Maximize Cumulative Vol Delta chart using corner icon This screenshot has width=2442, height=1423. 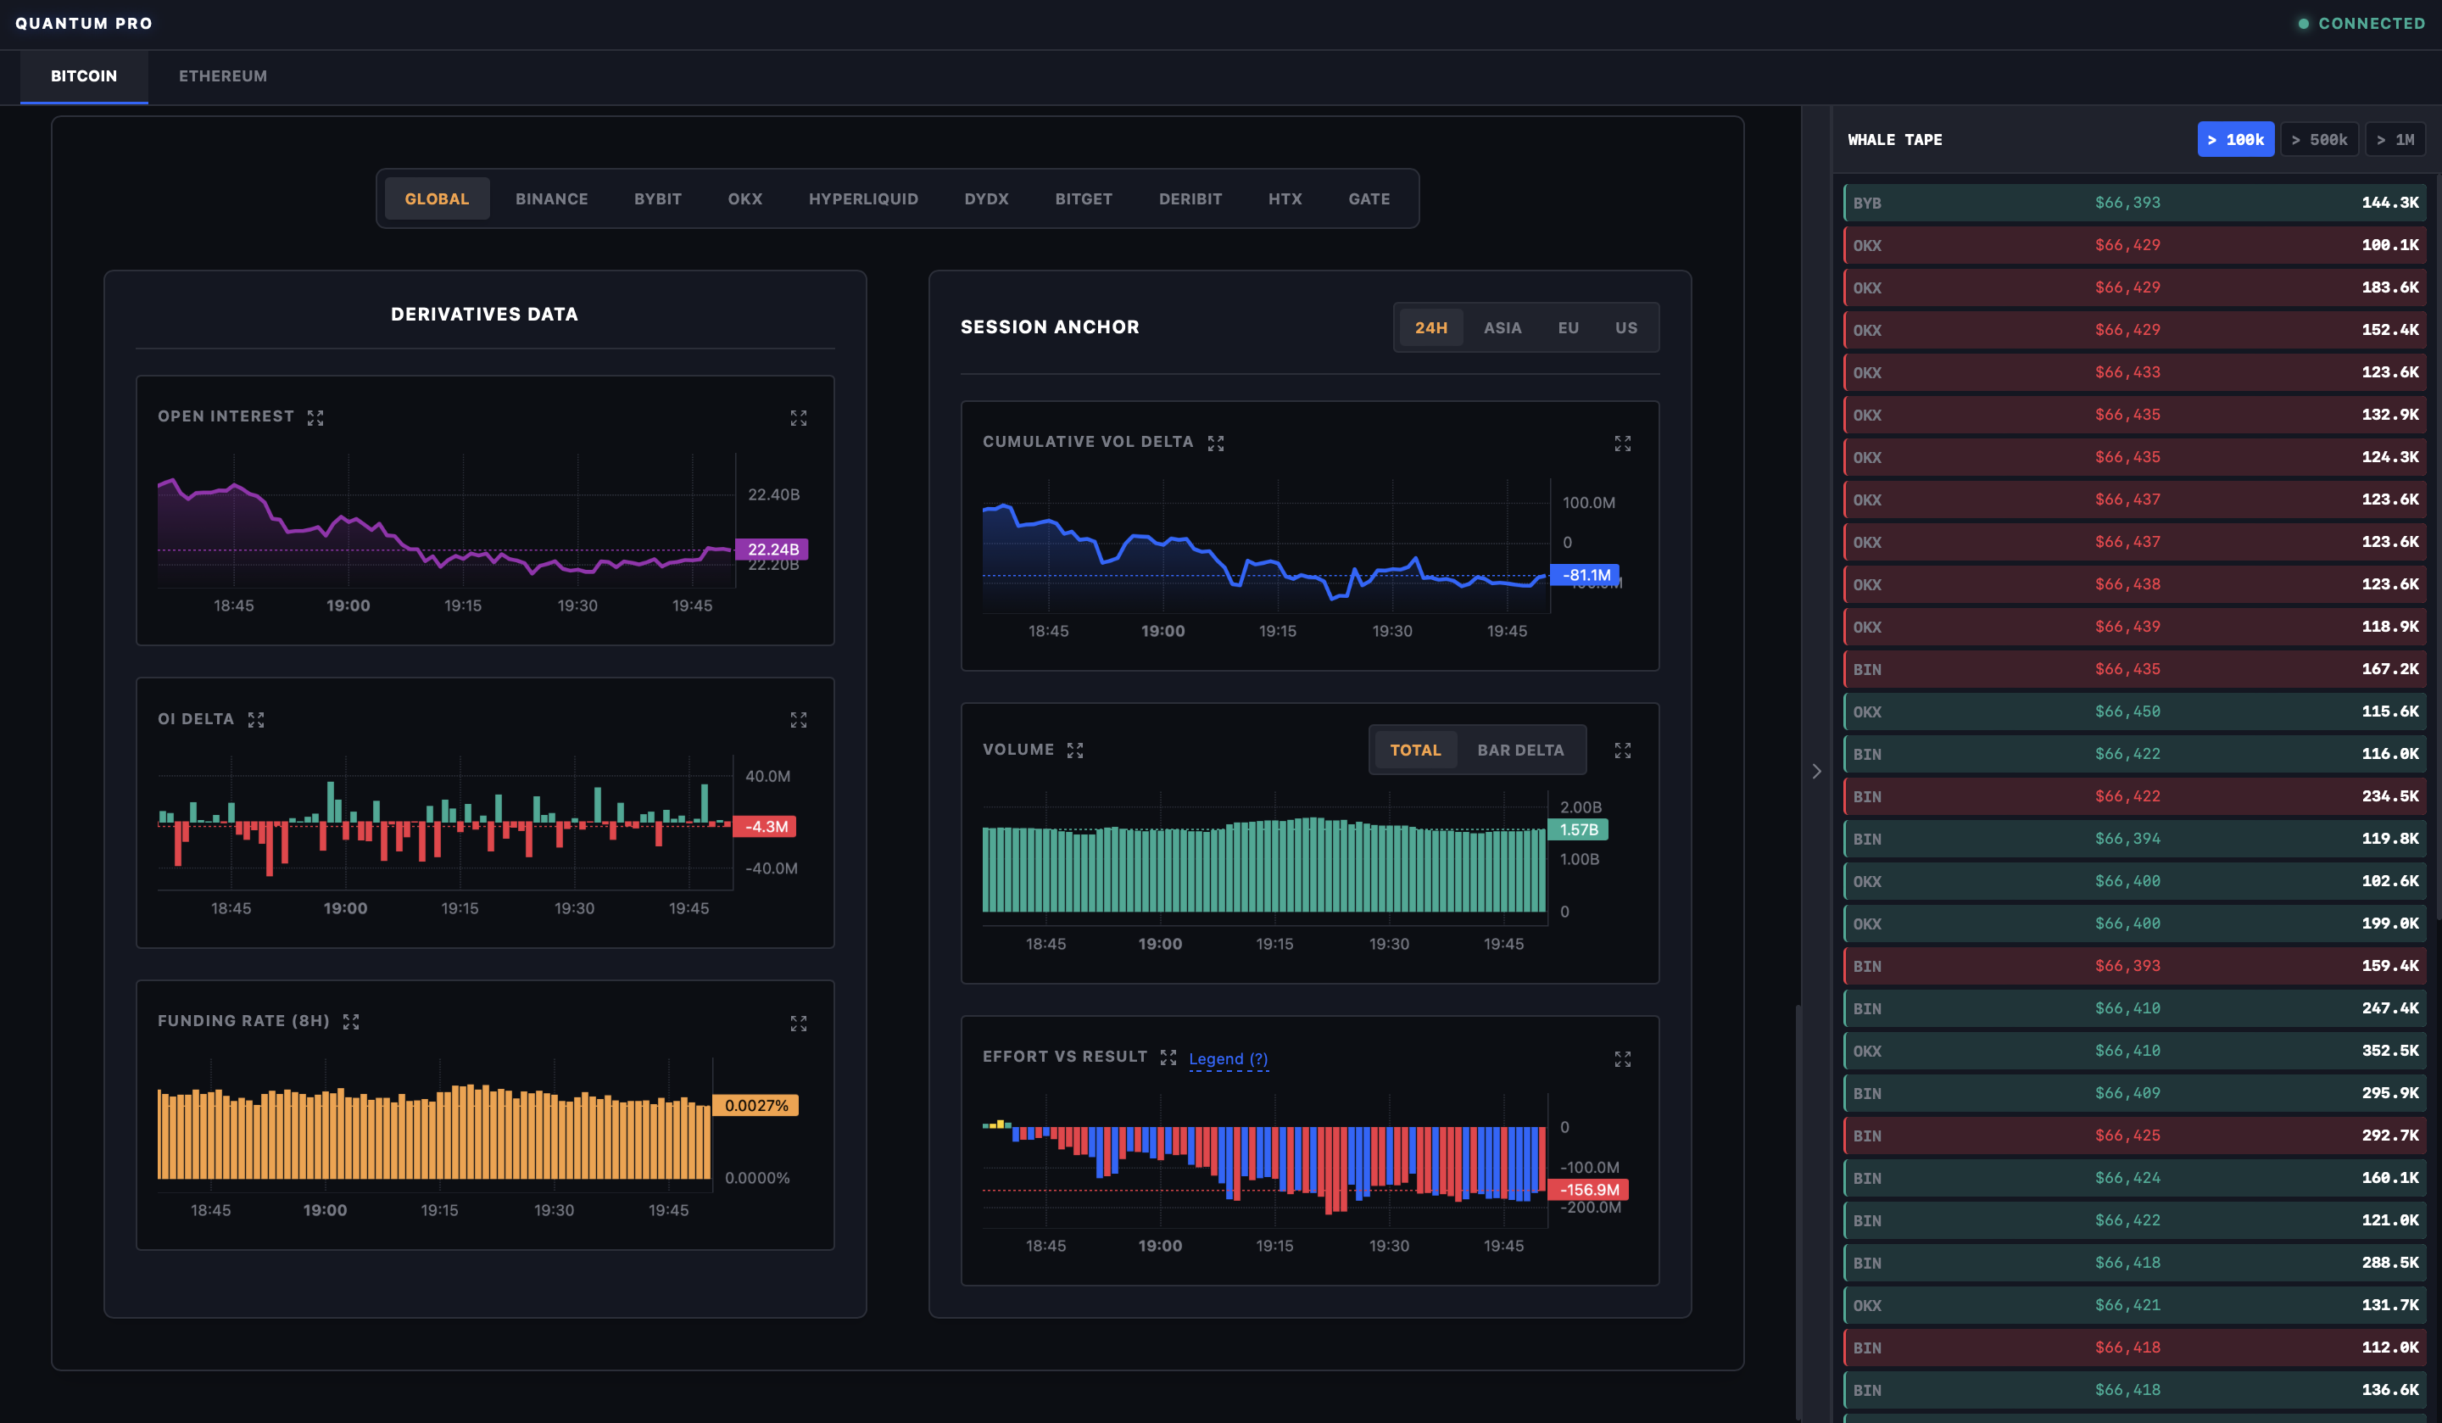(1622, 444)
